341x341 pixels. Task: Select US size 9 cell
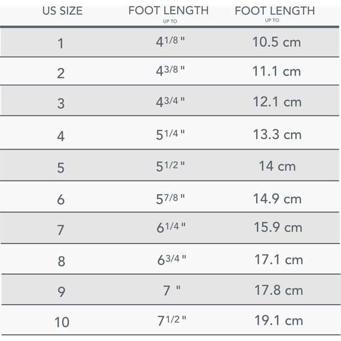tap(61, 292)
